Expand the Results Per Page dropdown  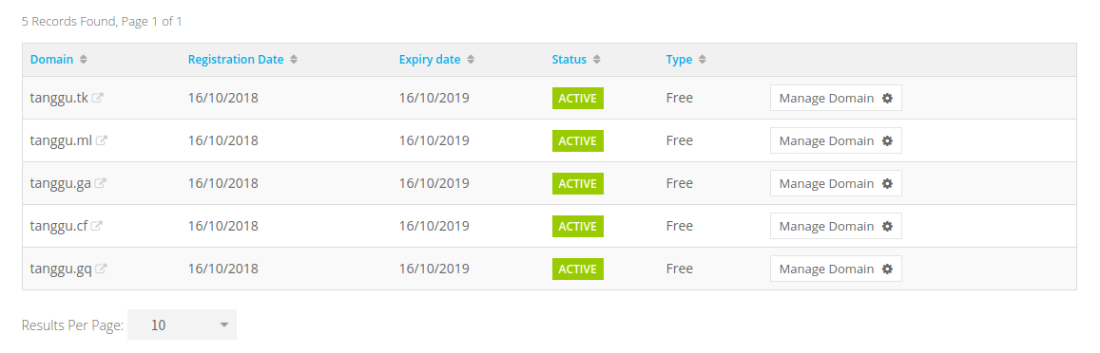[183, 325]
